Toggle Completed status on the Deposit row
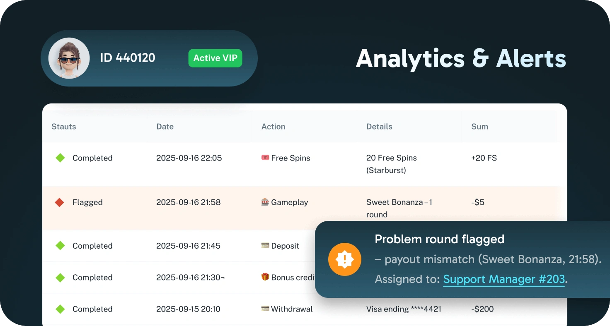The width and height of the screenshot is (610, 326). click(x=60, y=246)
